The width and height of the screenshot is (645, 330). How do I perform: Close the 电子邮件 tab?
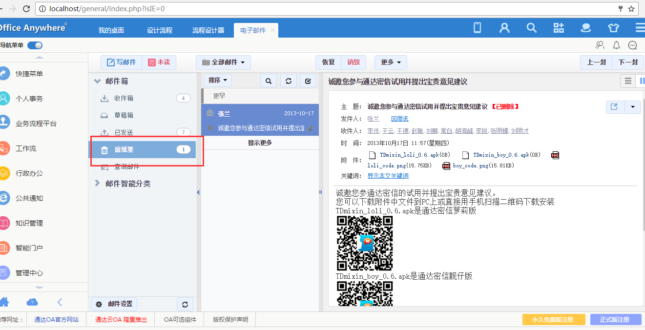(273, 30)
